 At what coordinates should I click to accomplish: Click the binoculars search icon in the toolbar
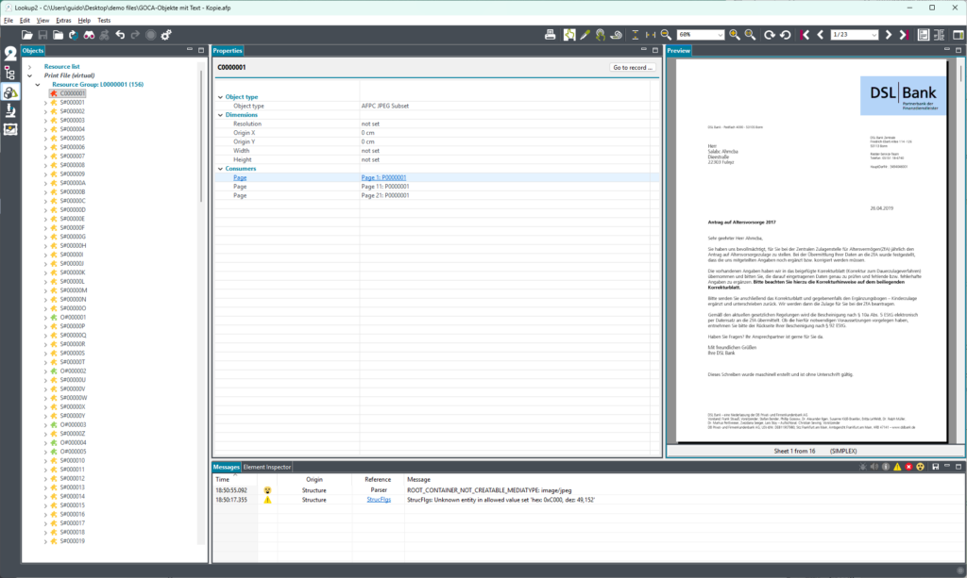89,35
